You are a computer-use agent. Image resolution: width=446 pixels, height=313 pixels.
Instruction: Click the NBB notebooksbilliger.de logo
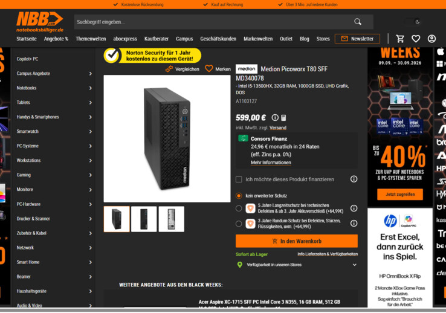pyautogui.click(x=40, y=22)
